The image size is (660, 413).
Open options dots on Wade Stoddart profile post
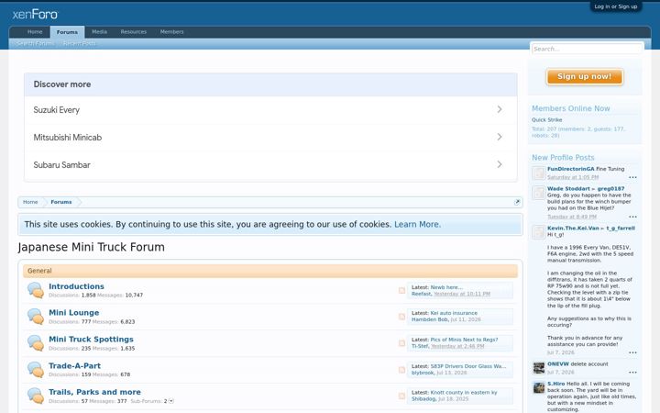pyautogui.click(x=632, y=217)
